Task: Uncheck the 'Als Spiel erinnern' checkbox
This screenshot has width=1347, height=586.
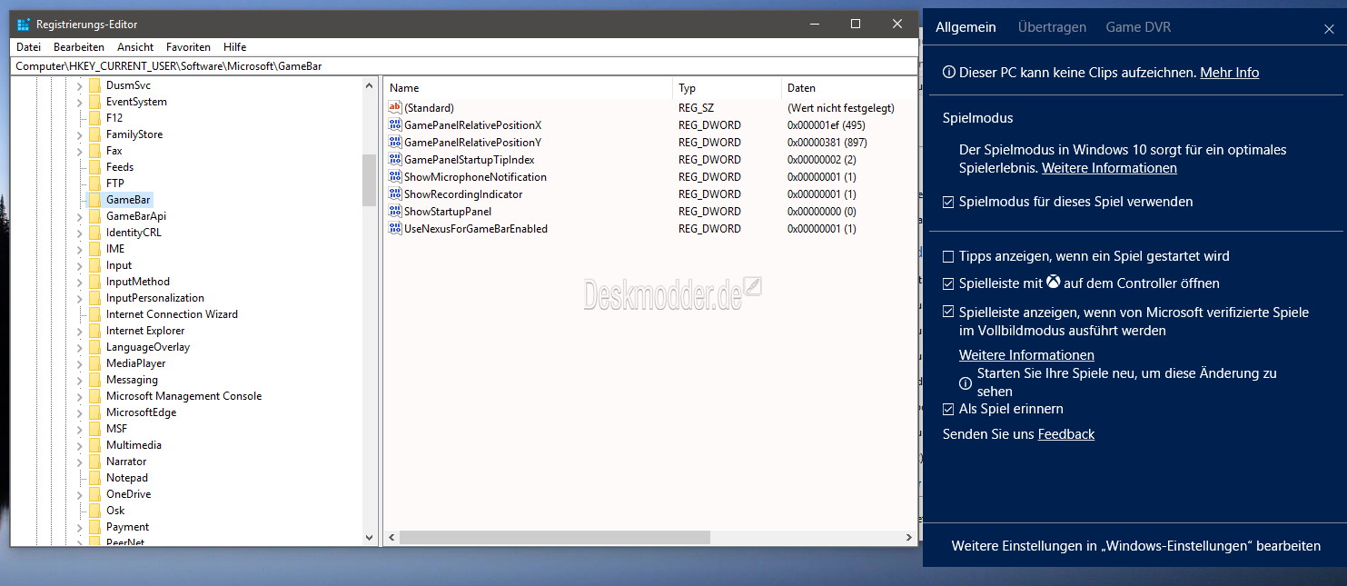Action: (x=949, y=409)
